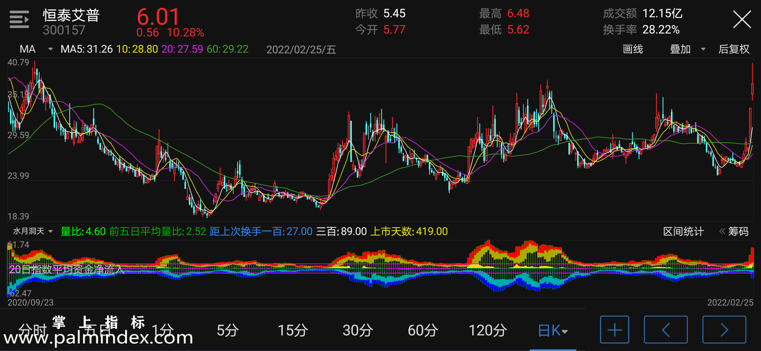The height and width of the screenshot is (351, 761).
Task: Expand the 水月洞天 indicator dropdown
Action: [x=33, y=231]
